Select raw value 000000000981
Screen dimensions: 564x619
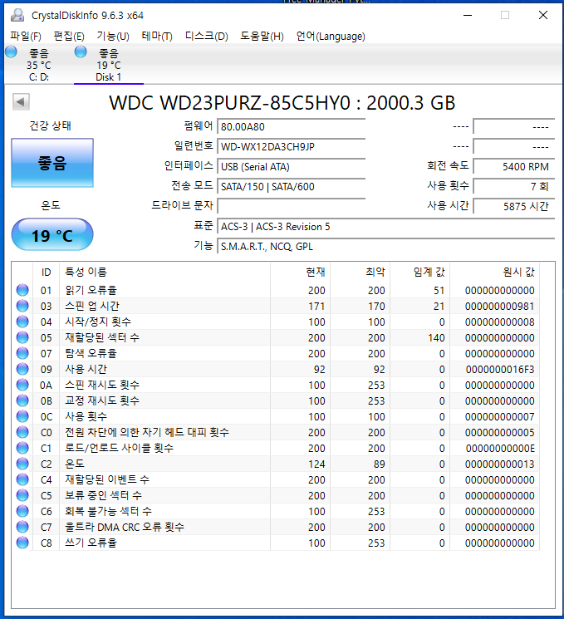click(500, 307)
